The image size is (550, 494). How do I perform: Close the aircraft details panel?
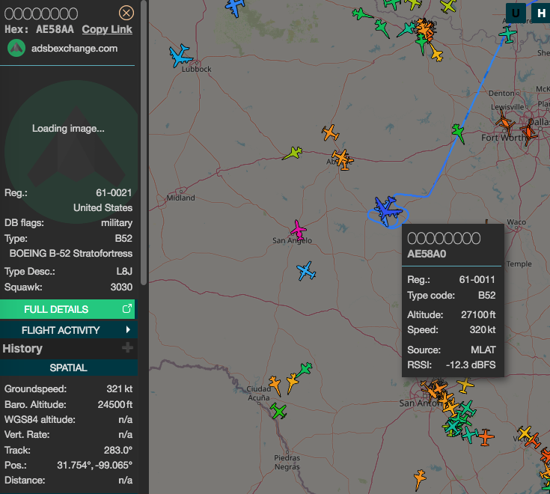click(x=126, y=13)
